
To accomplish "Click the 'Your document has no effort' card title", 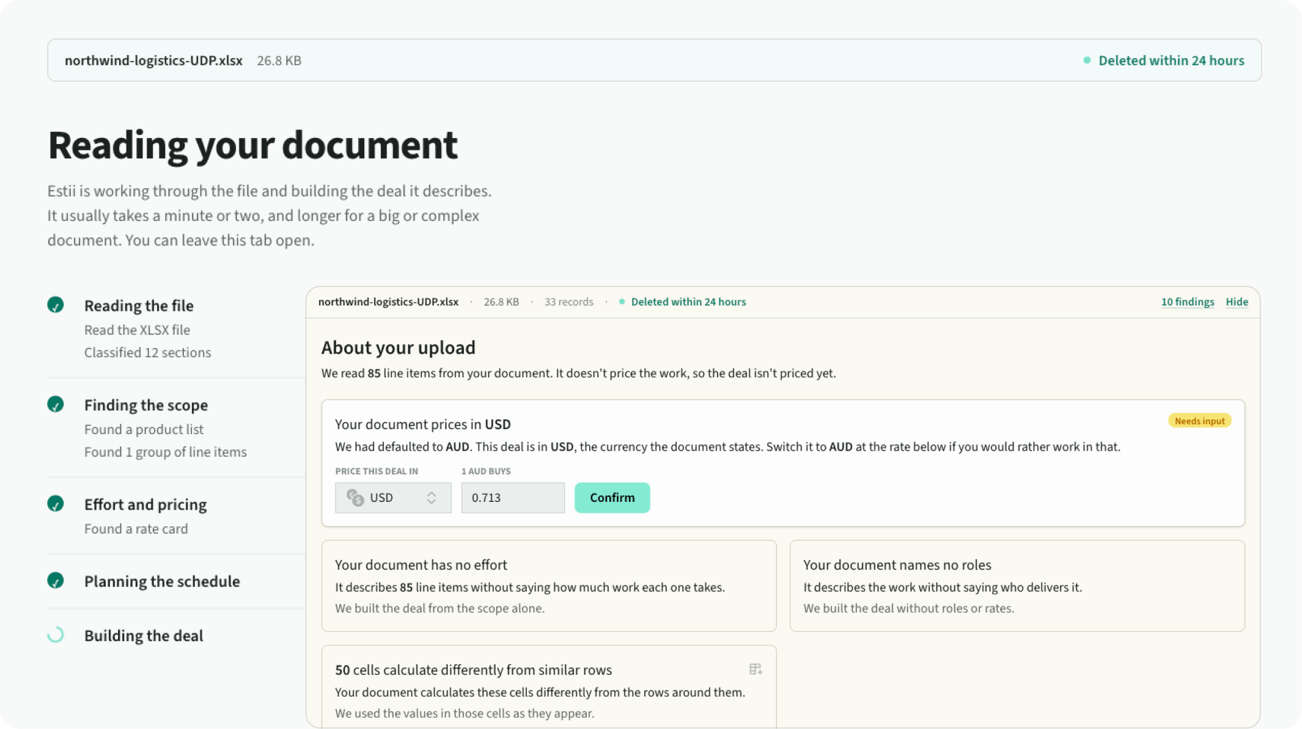I will point(421,565).
